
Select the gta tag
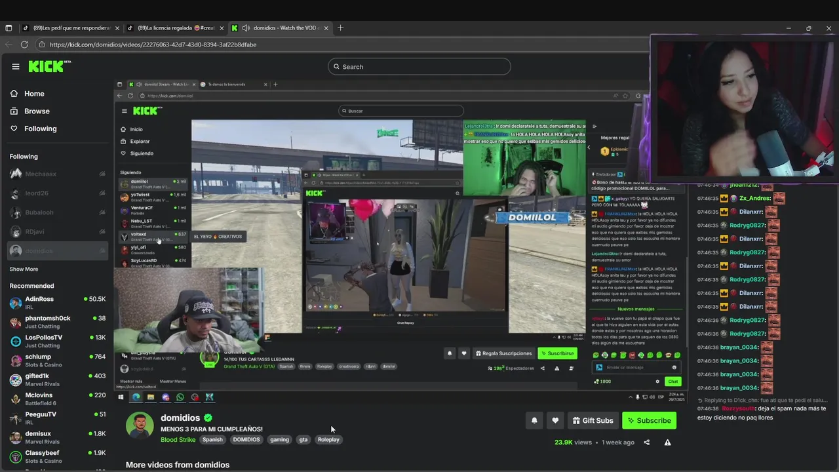[303, 440]
